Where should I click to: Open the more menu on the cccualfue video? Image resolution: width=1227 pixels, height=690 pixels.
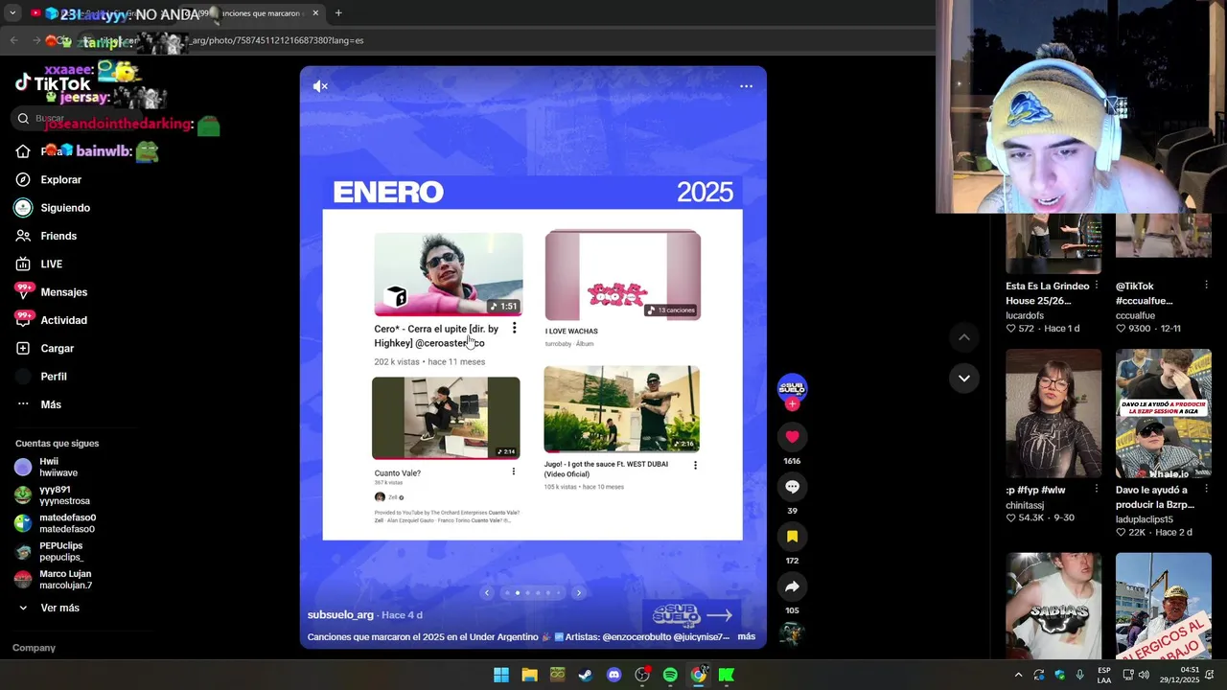[1207, 286]
